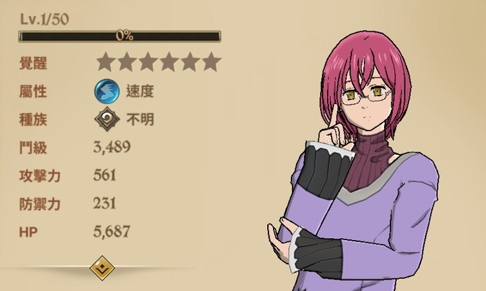Click the attack power value 561
The width and height of the screenshot is (486, 291).
click(105, 175)
